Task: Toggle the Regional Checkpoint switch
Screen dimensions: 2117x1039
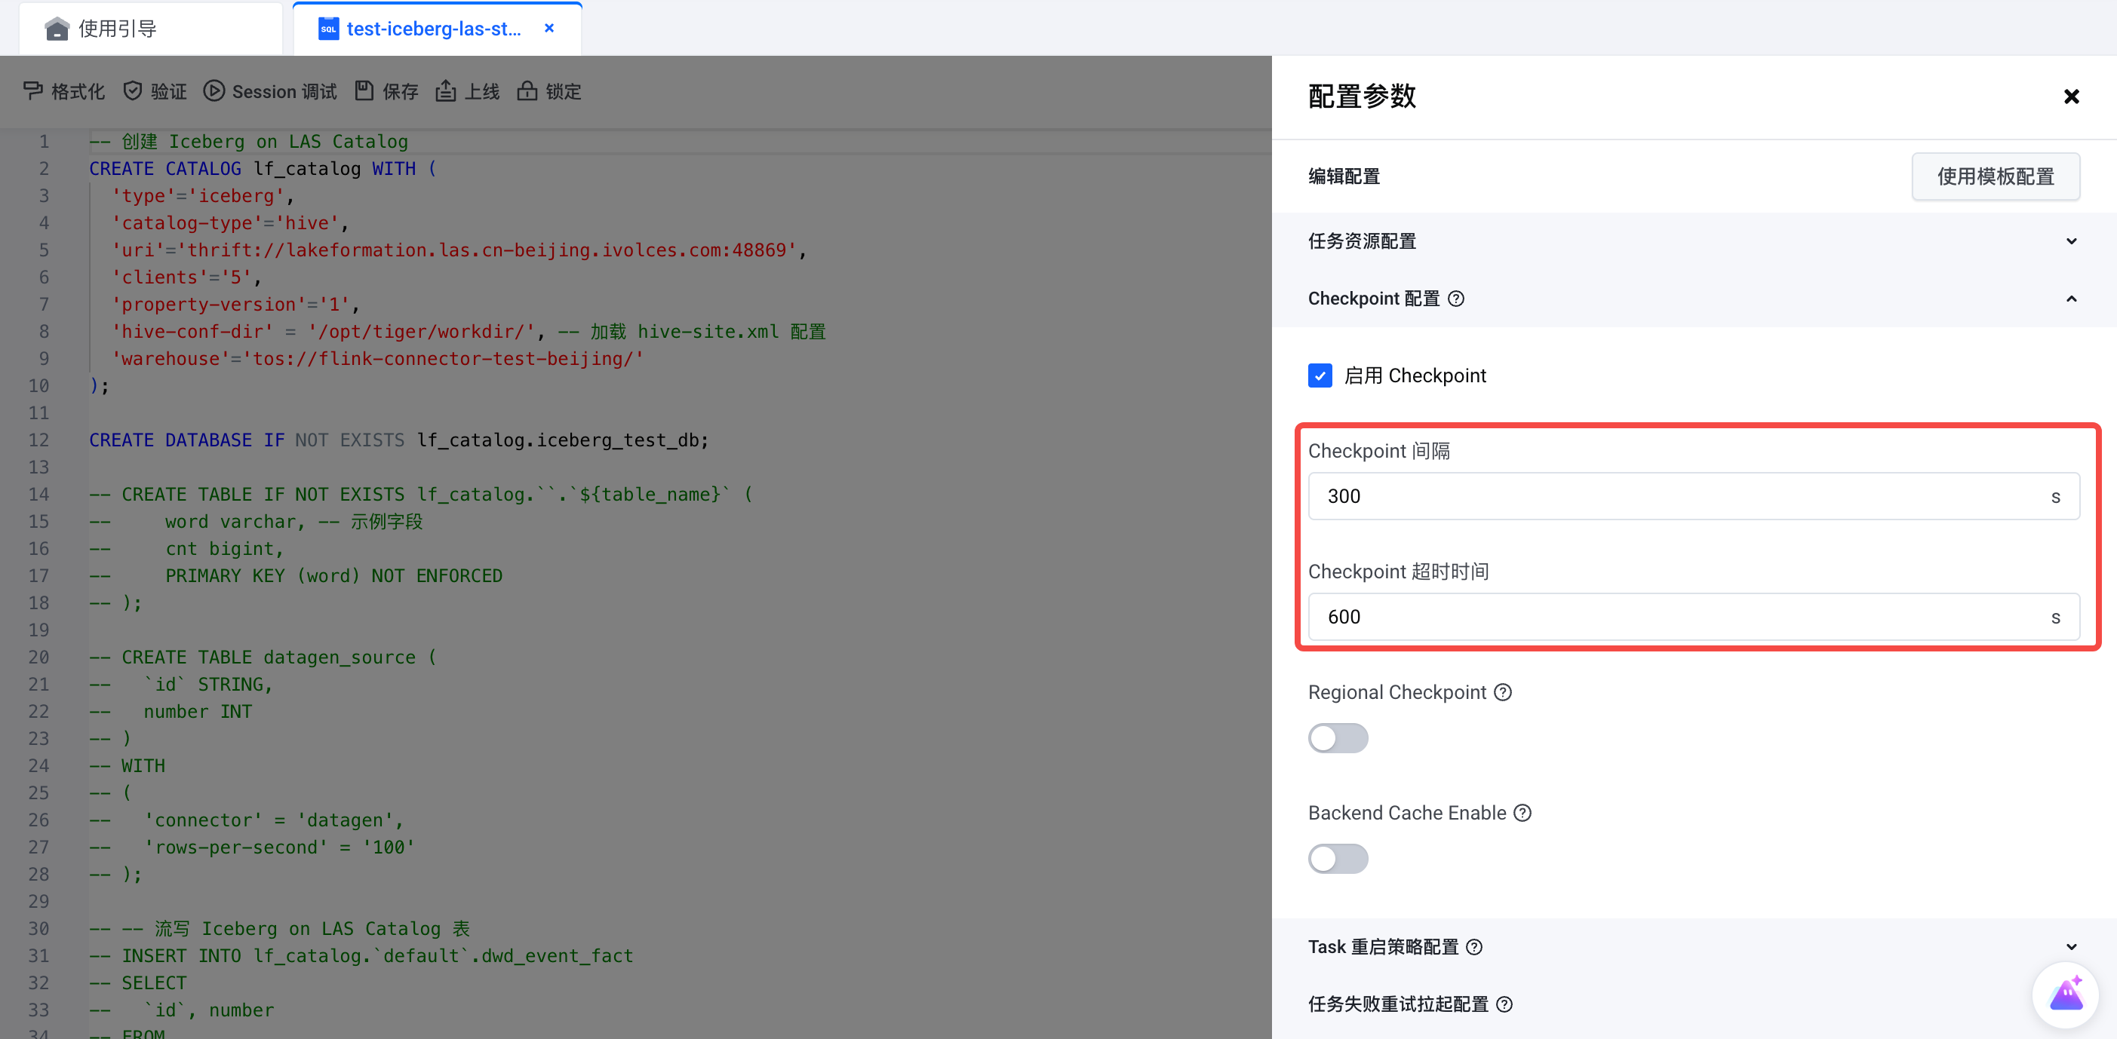Action: (1338, 737)
